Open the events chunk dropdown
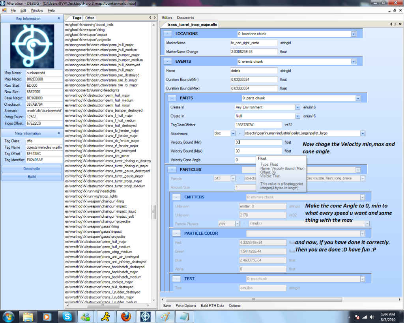 coord(353,62)
